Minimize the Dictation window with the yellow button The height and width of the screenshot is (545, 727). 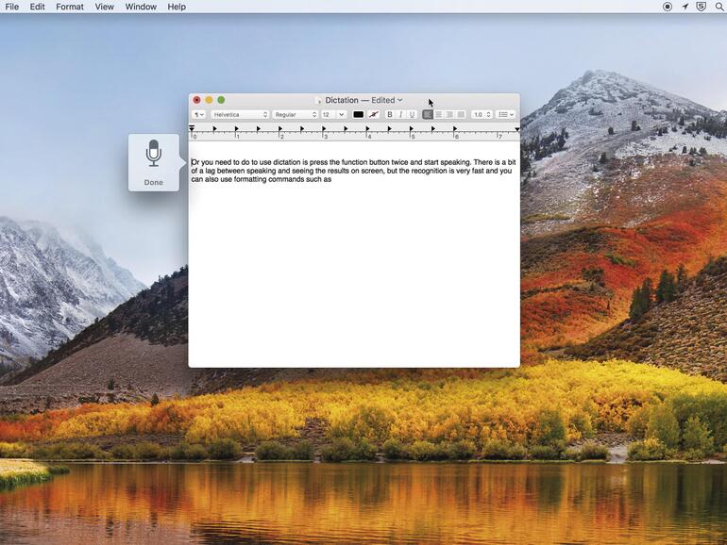[209, 100]
